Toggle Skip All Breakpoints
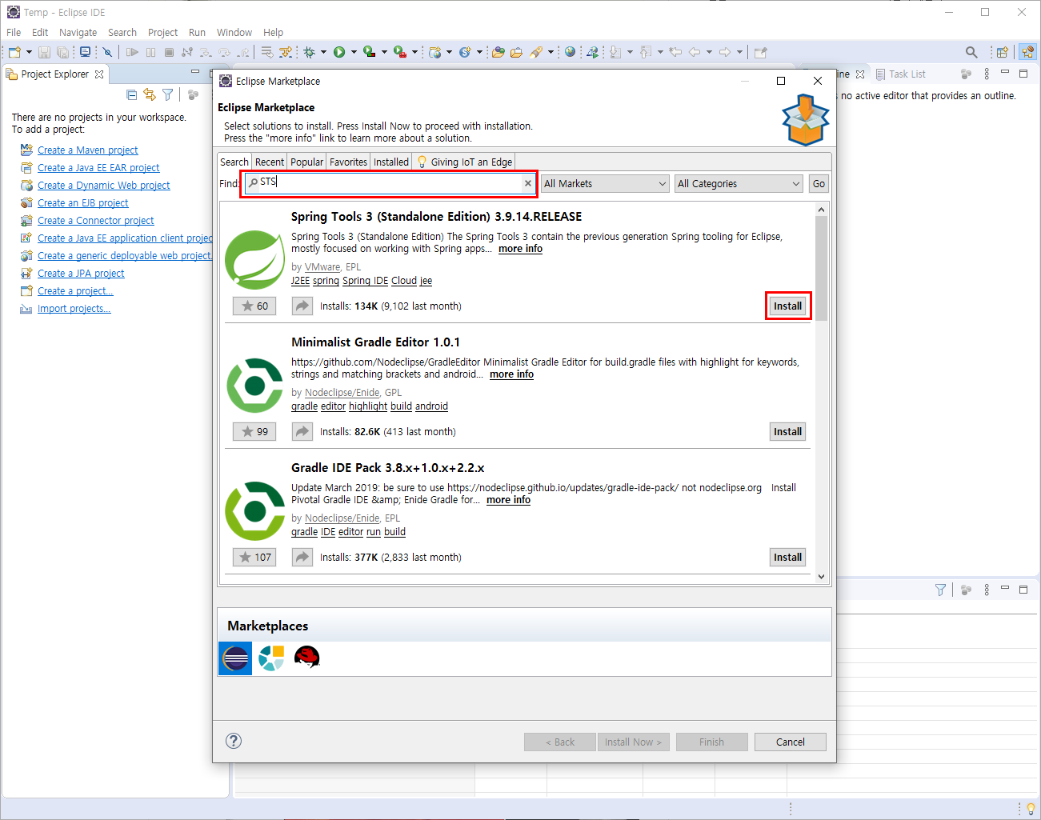This screenshot has width=1041, height=820. coord(107,52)
